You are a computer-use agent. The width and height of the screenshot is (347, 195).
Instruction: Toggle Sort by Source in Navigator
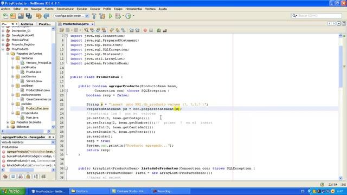coord(43,177)
